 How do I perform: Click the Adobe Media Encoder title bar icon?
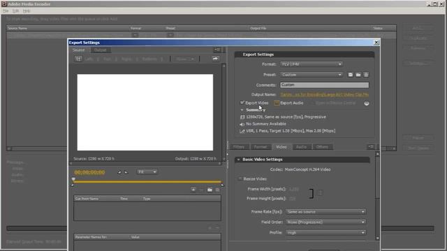[4, 3]
